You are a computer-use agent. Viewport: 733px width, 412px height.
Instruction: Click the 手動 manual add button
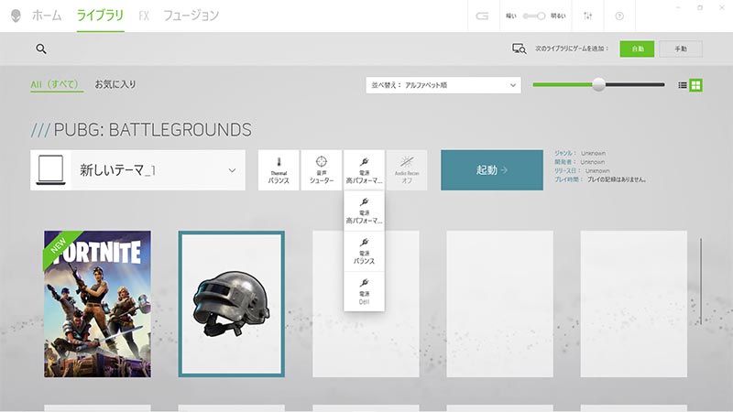680,49
